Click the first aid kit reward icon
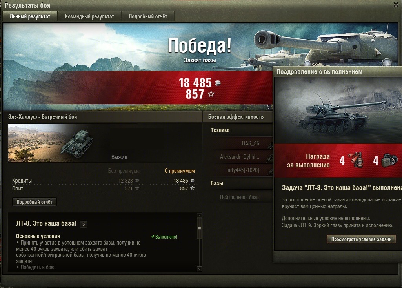This screenshot has width=402, height=288. point(357,160)
